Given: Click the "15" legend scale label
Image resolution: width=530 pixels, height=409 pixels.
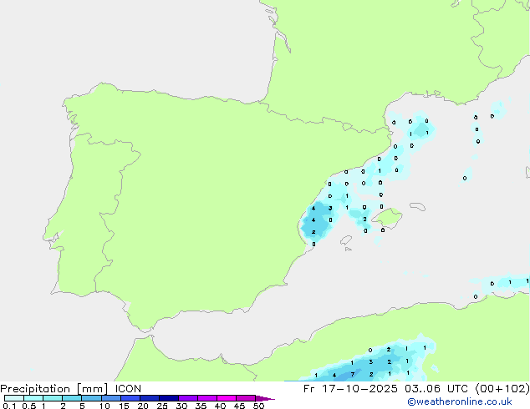Looking at the screenshot, I should 124,406.
